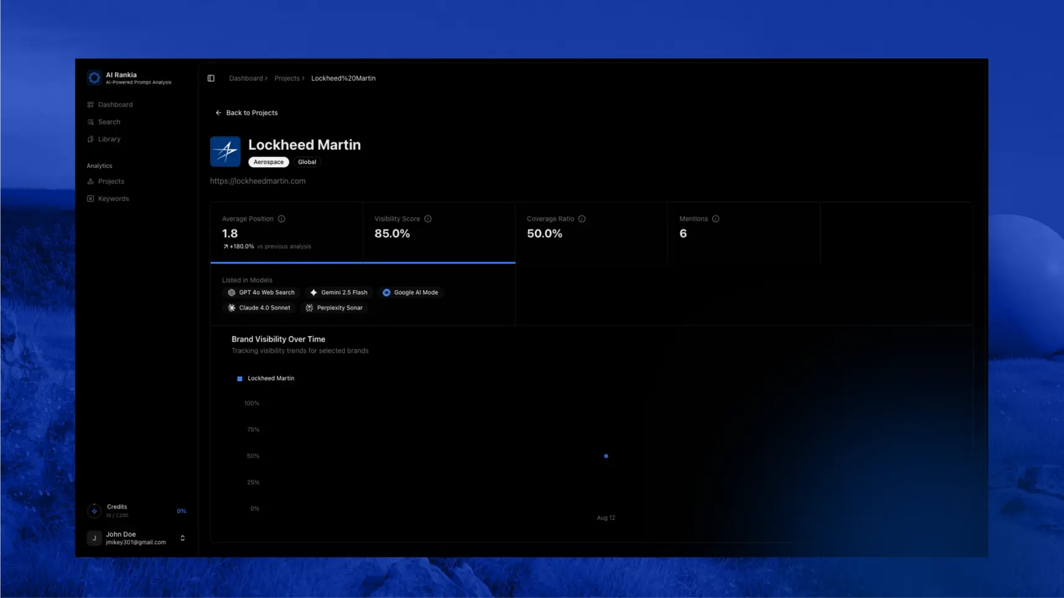This screenshot has height=598, width=1064.
Task: Open the Keywords section
Action: coord(113,198)
